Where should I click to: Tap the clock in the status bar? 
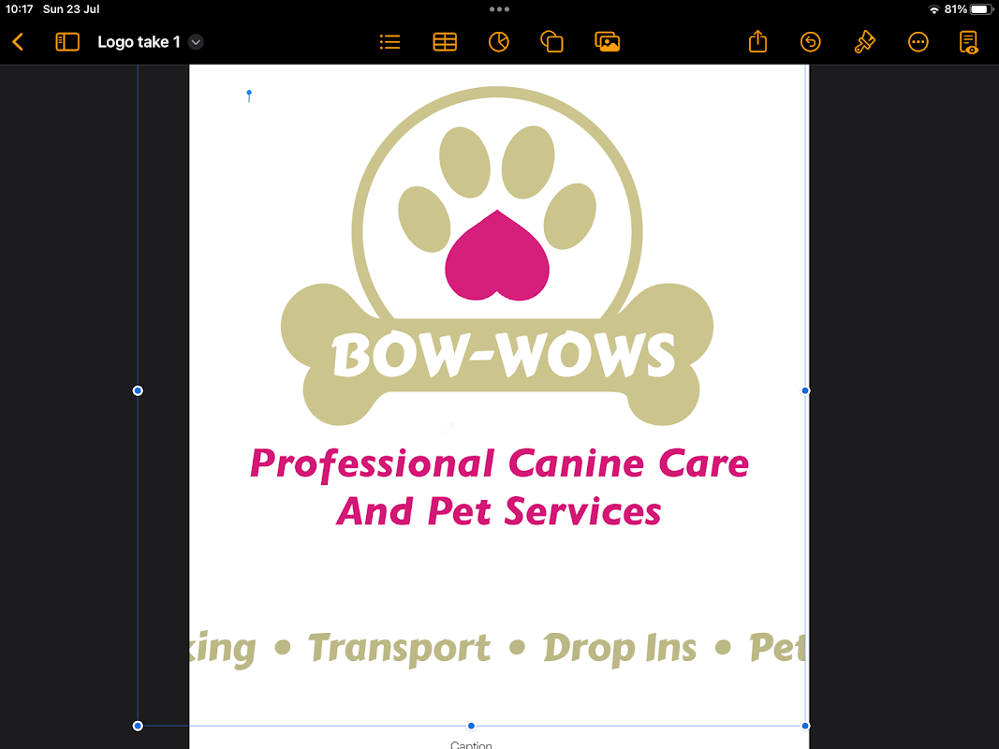click(x=19, y=9)
